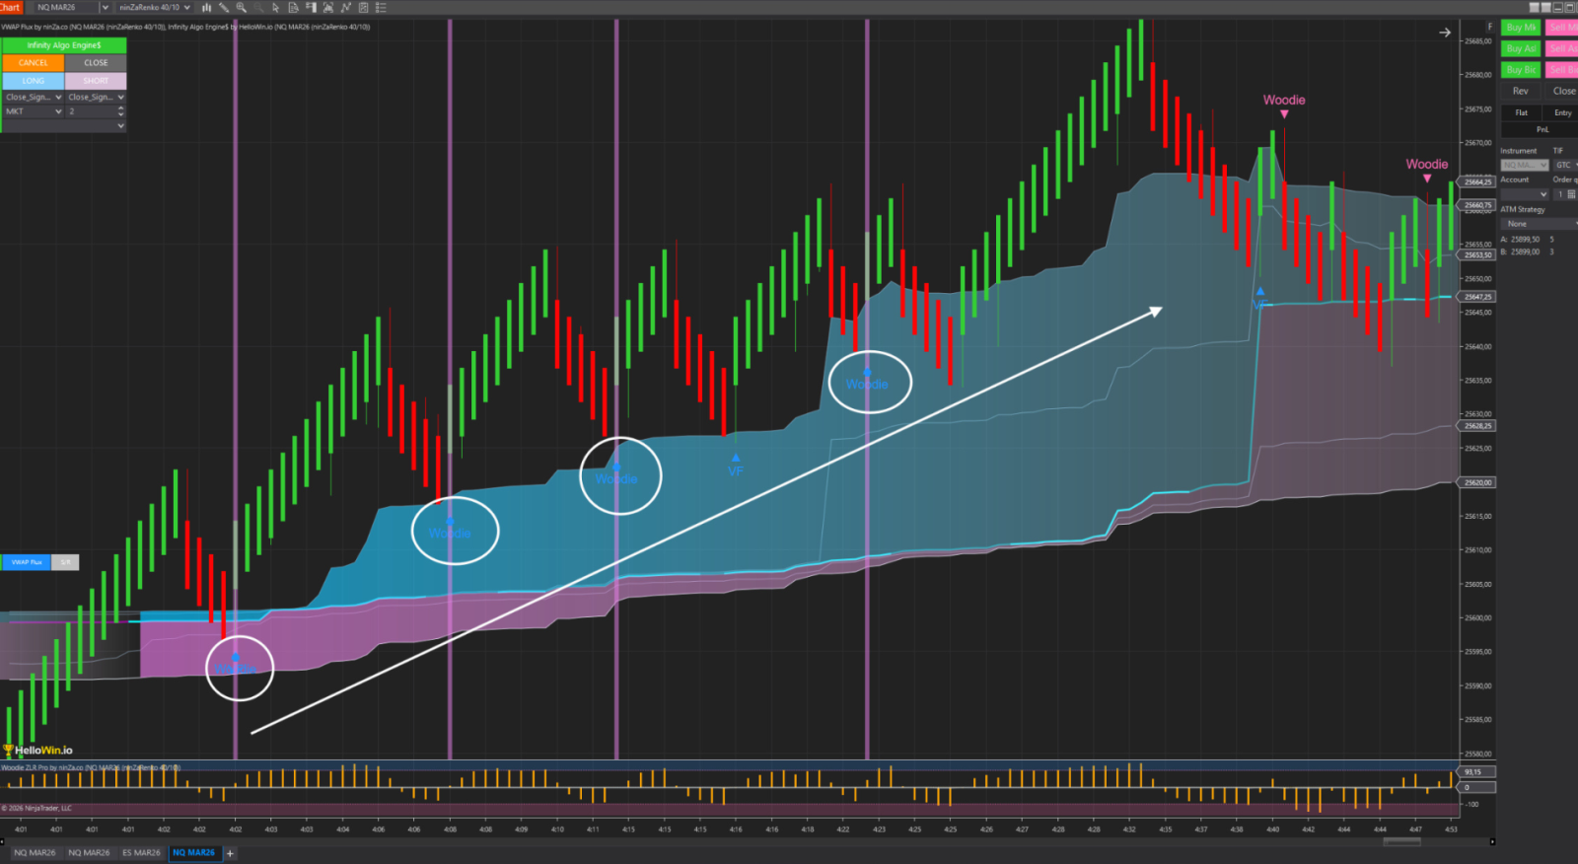Select the active blue NQ MAR26 tab
This screenshot has height=864, width=1578.
click(x=194, y=853)
